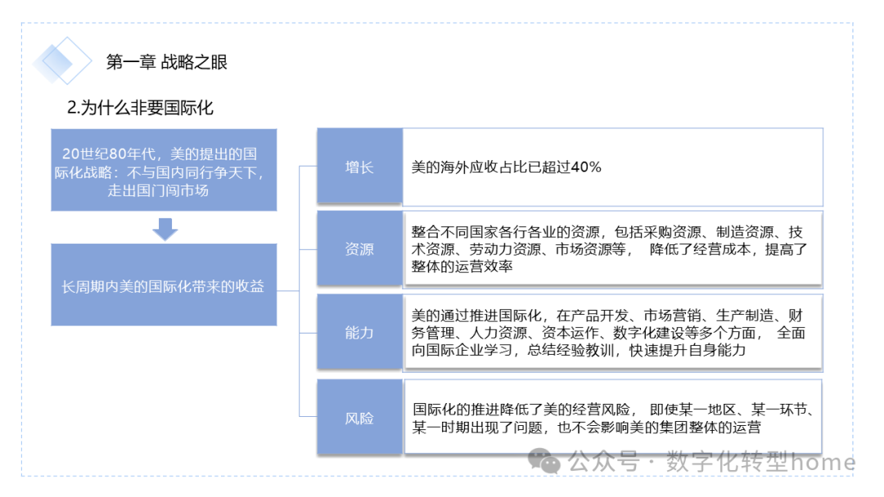Click the 能力 label block
The width and height of the screenshot is (884, 497).
[359, 332]
